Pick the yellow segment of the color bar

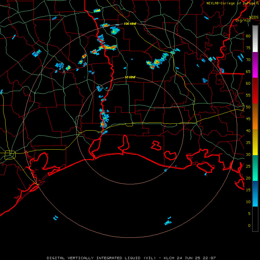(255, 142)
